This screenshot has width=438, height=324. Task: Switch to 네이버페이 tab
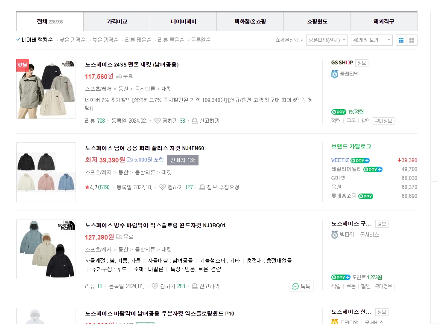click(184, 21)
